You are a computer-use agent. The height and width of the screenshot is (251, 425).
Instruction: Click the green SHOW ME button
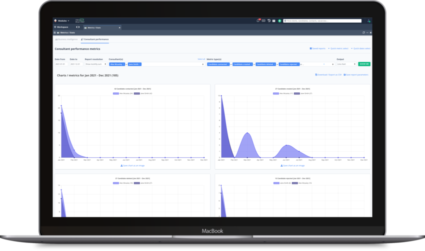click(364, 64)
